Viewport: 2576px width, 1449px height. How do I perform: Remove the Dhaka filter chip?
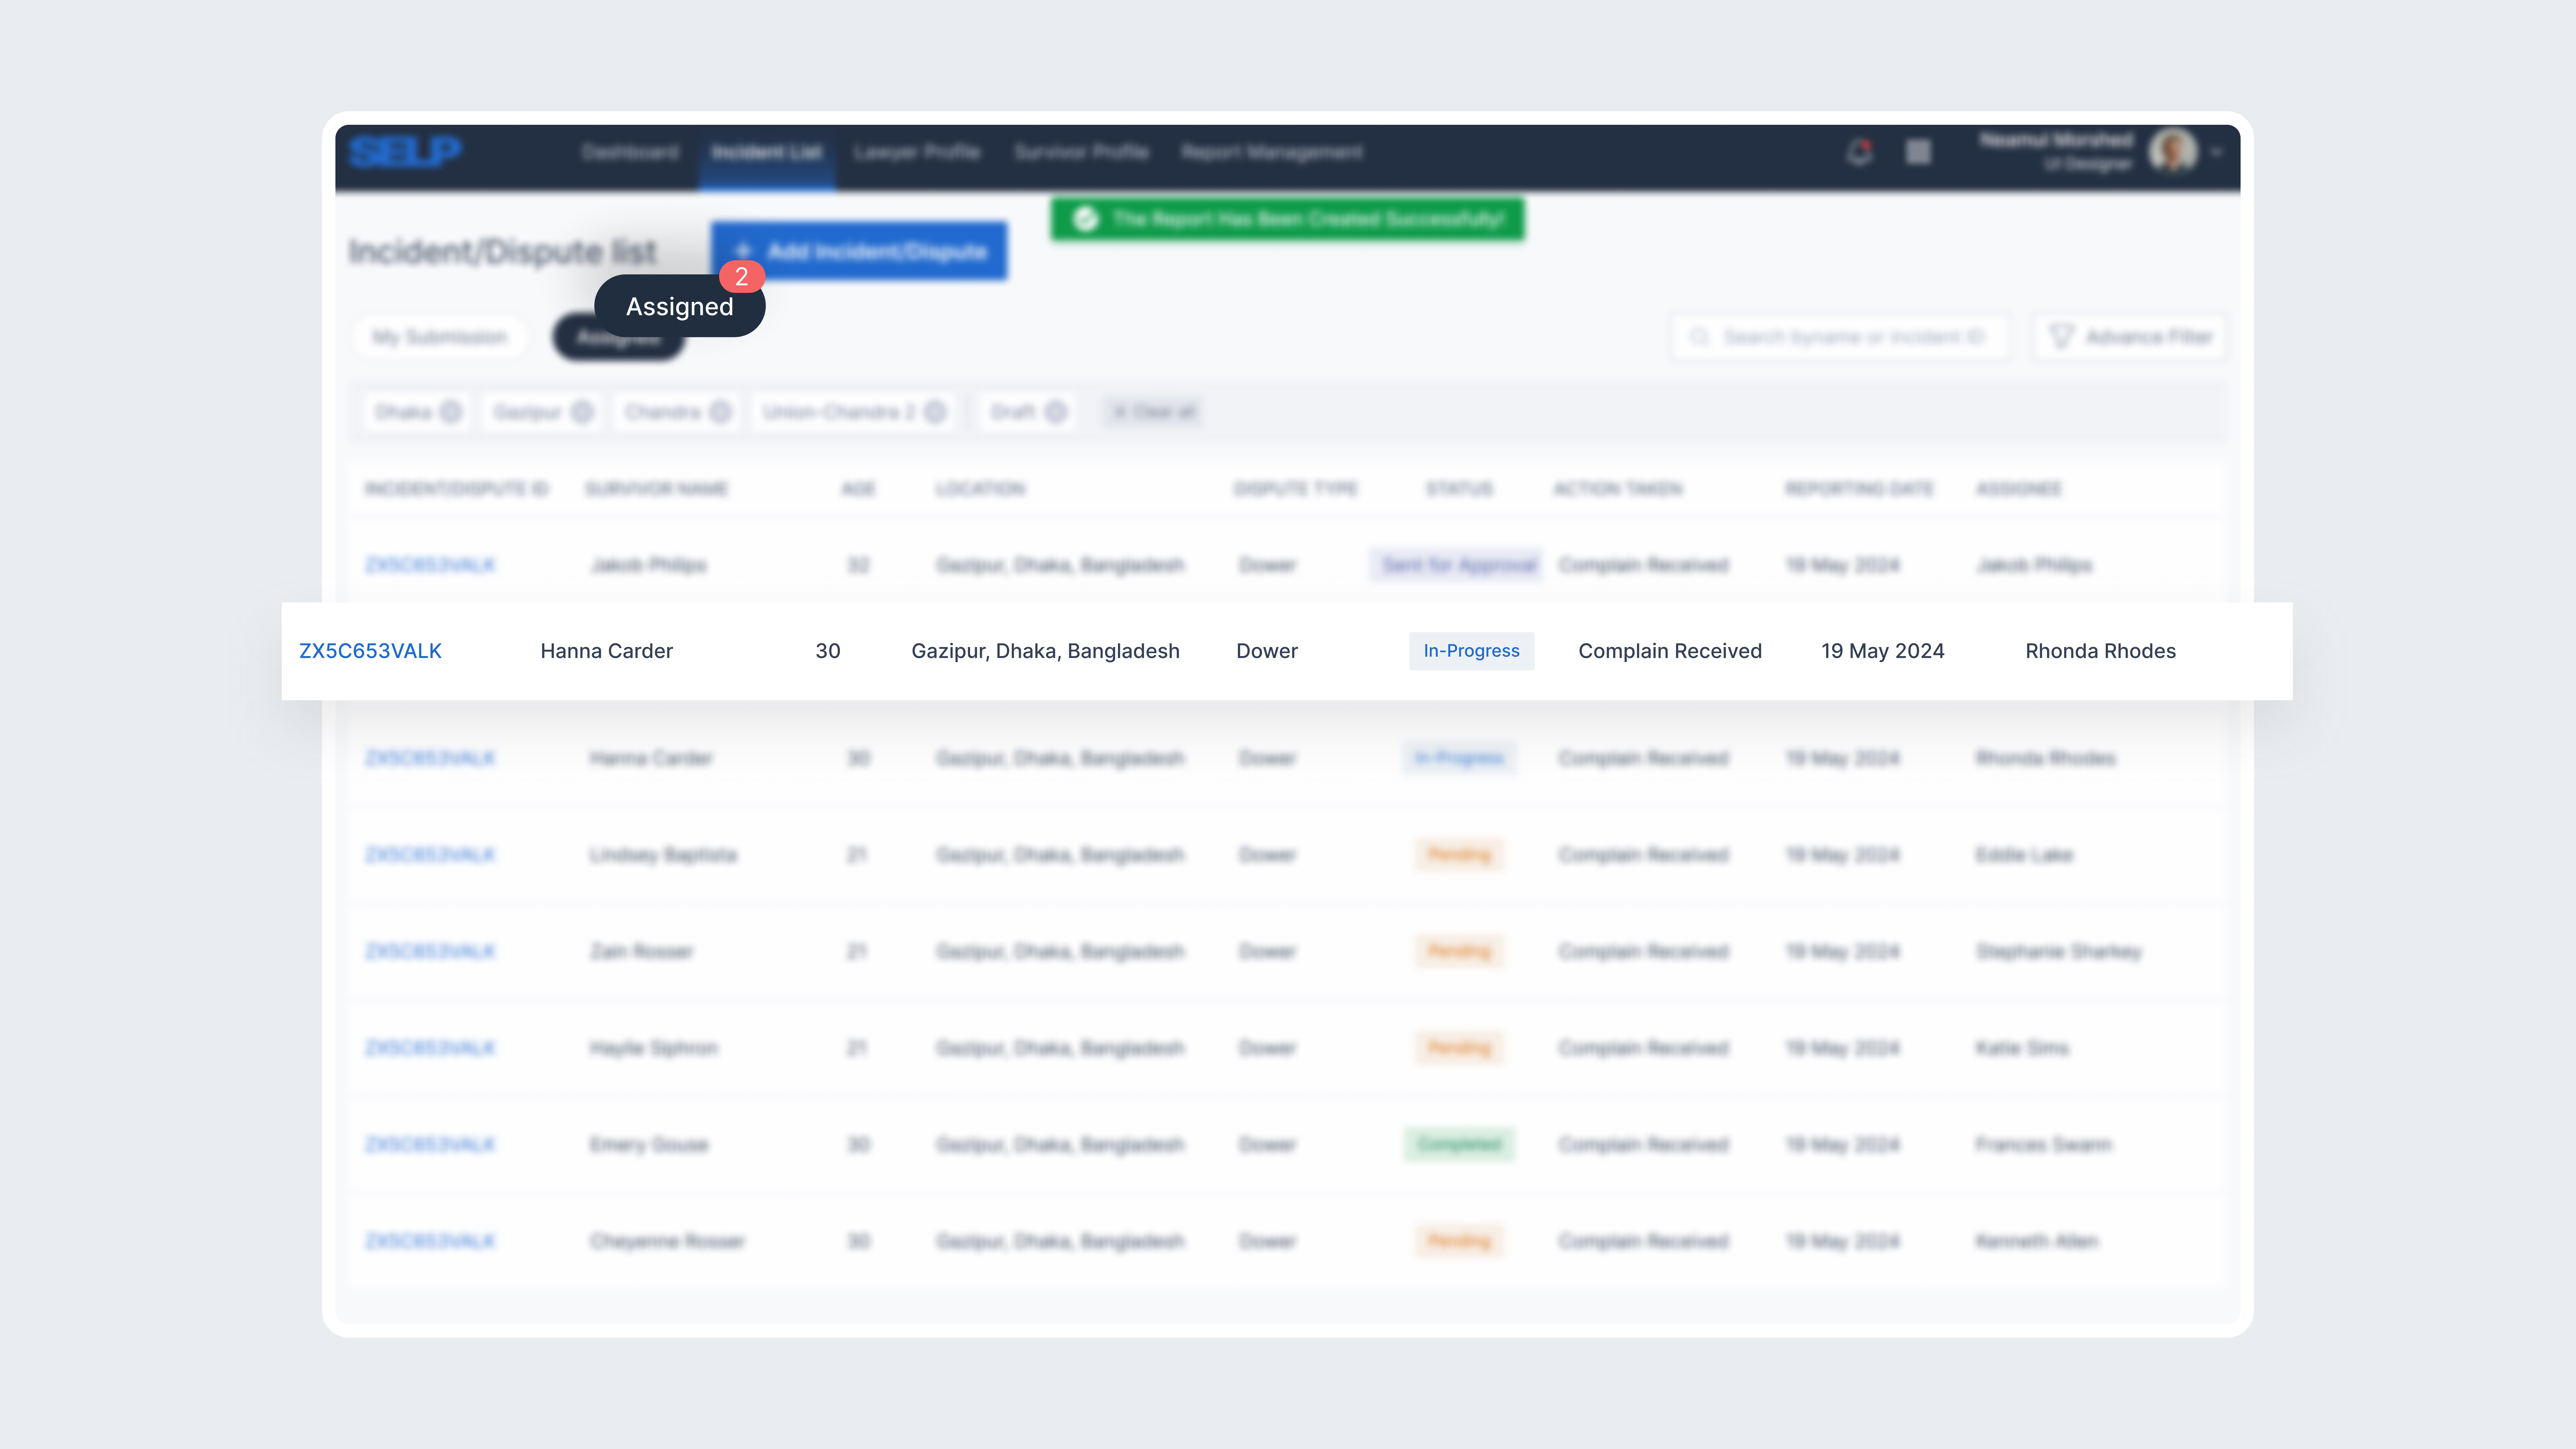(x=451, y=412)
